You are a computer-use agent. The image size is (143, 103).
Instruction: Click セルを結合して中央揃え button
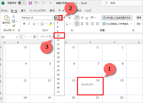116,24
